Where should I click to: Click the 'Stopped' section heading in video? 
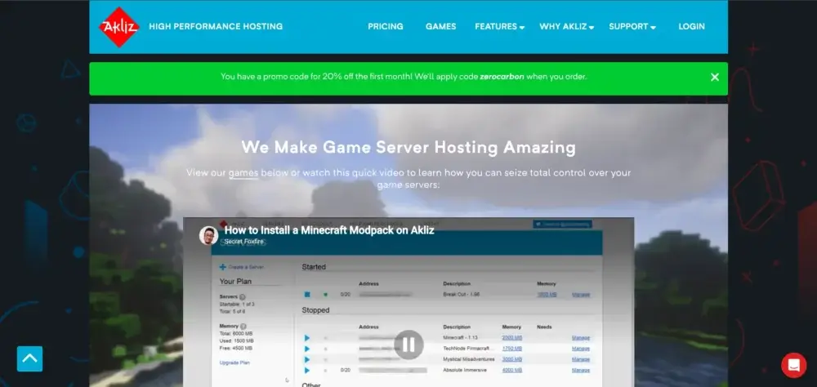(x=315, y=310)
